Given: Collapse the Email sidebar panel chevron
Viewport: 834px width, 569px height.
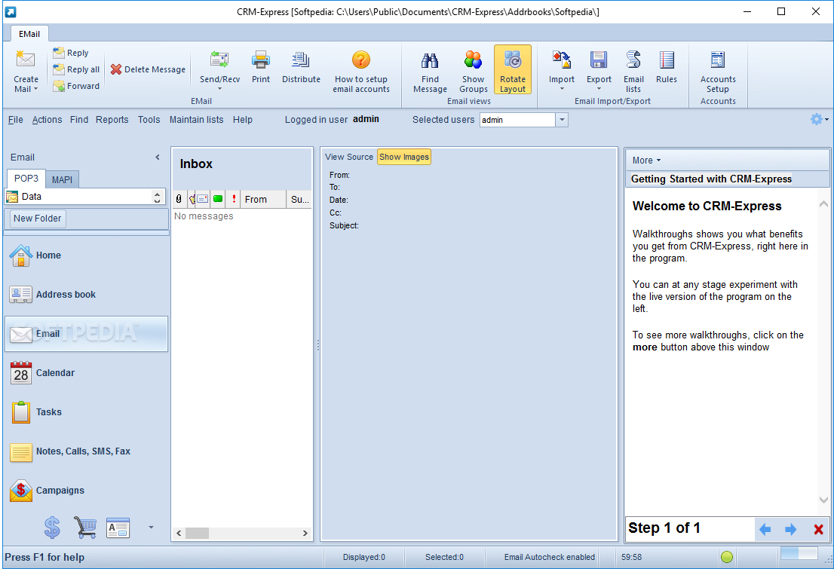Looking at the screenshot, I should click(158, 157).
